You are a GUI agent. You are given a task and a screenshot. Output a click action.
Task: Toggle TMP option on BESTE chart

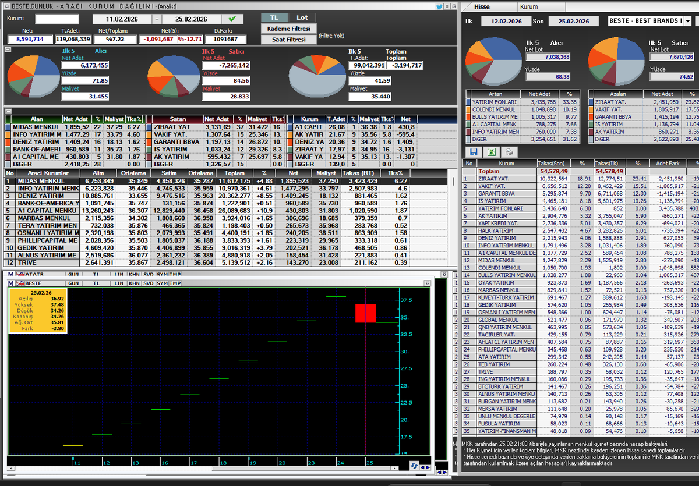coord(175,283)
